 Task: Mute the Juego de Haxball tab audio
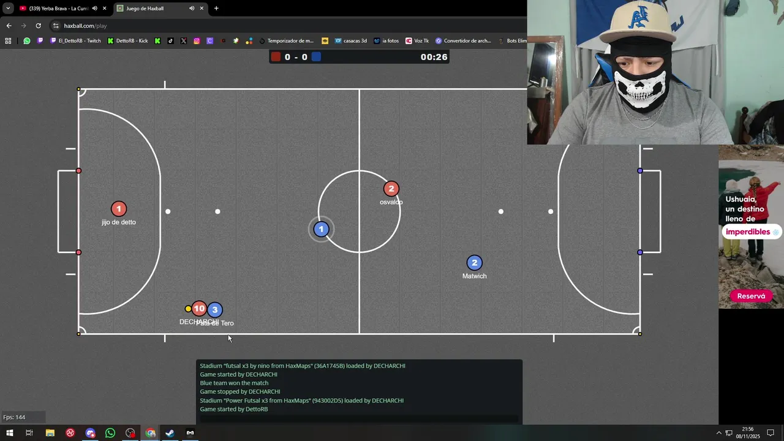pos(191,9)
